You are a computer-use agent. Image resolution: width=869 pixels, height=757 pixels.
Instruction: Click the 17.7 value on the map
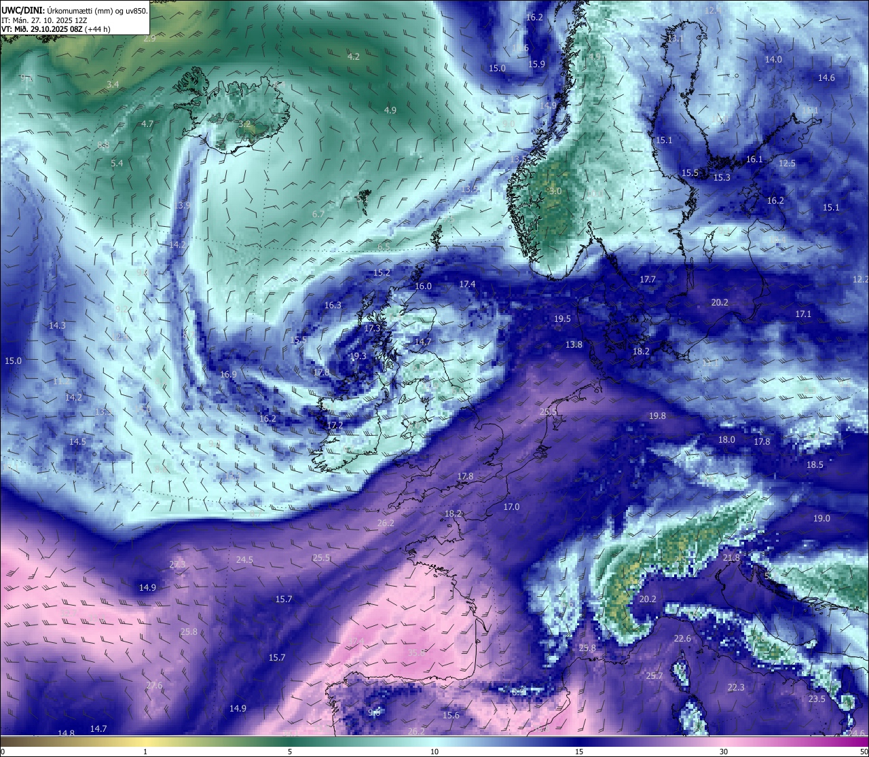coord(648,280)
